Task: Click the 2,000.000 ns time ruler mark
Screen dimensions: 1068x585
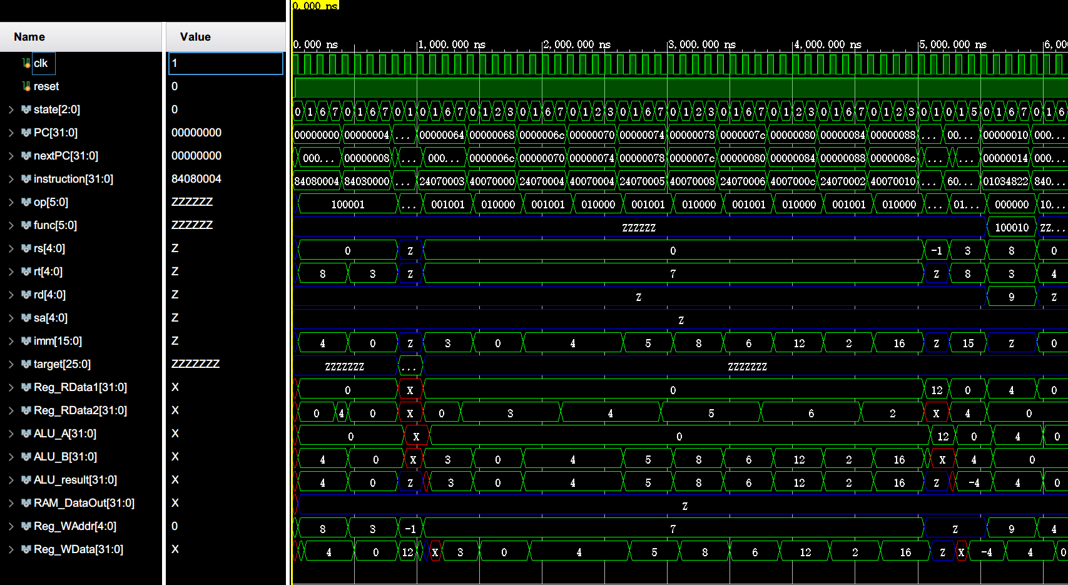Action: [x=577, y=44]
